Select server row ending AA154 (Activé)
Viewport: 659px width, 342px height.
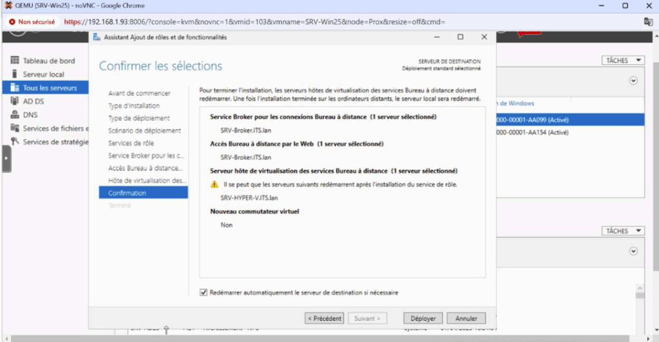(x=570, y=132)
